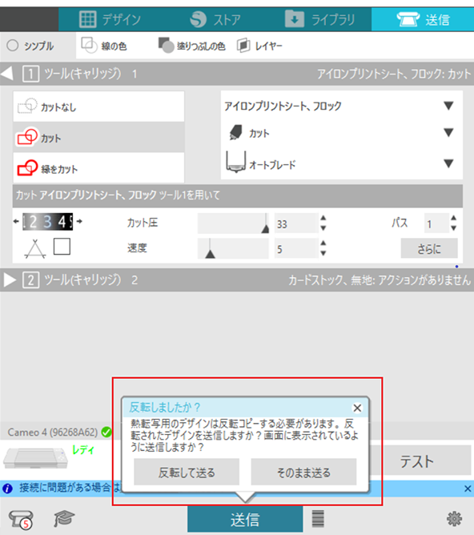Open the settings gear icon
This screenshot has height=535, width=474.
(454, 519)
